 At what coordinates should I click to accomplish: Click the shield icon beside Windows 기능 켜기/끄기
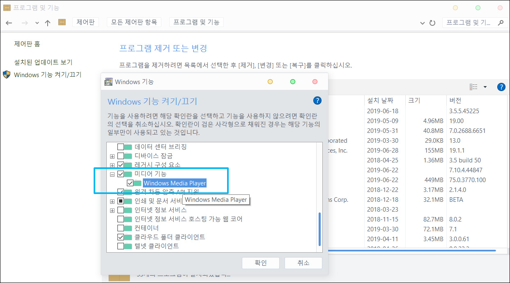[x=7, y=75]
